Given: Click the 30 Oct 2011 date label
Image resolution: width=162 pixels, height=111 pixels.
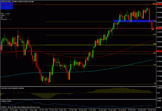Looking at the screenshot, I should [24, 110].
